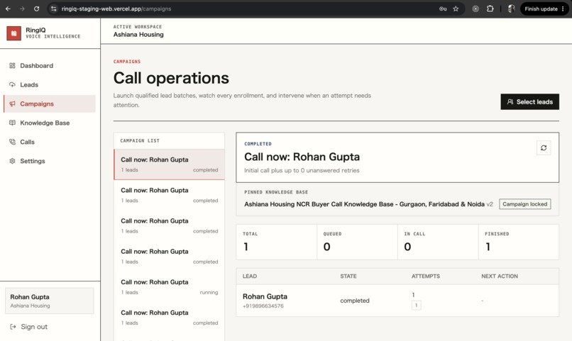Open Calls in the sidebar
The height and width of the screenshot is (341, 572).
pyautogui.click(x=50, y=142)
